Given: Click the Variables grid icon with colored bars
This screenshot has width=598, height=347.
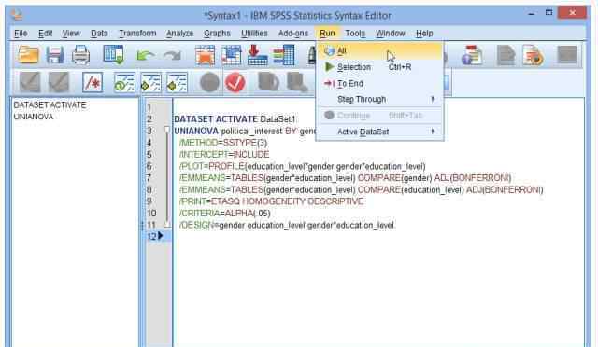Looking at the screenshot, I should point(283,55).
